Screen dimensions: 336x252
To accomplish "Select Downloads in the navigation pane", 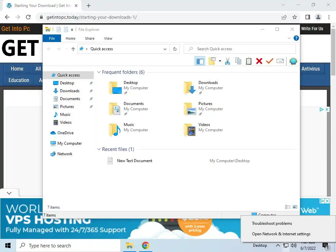I will tap(70, 91).
